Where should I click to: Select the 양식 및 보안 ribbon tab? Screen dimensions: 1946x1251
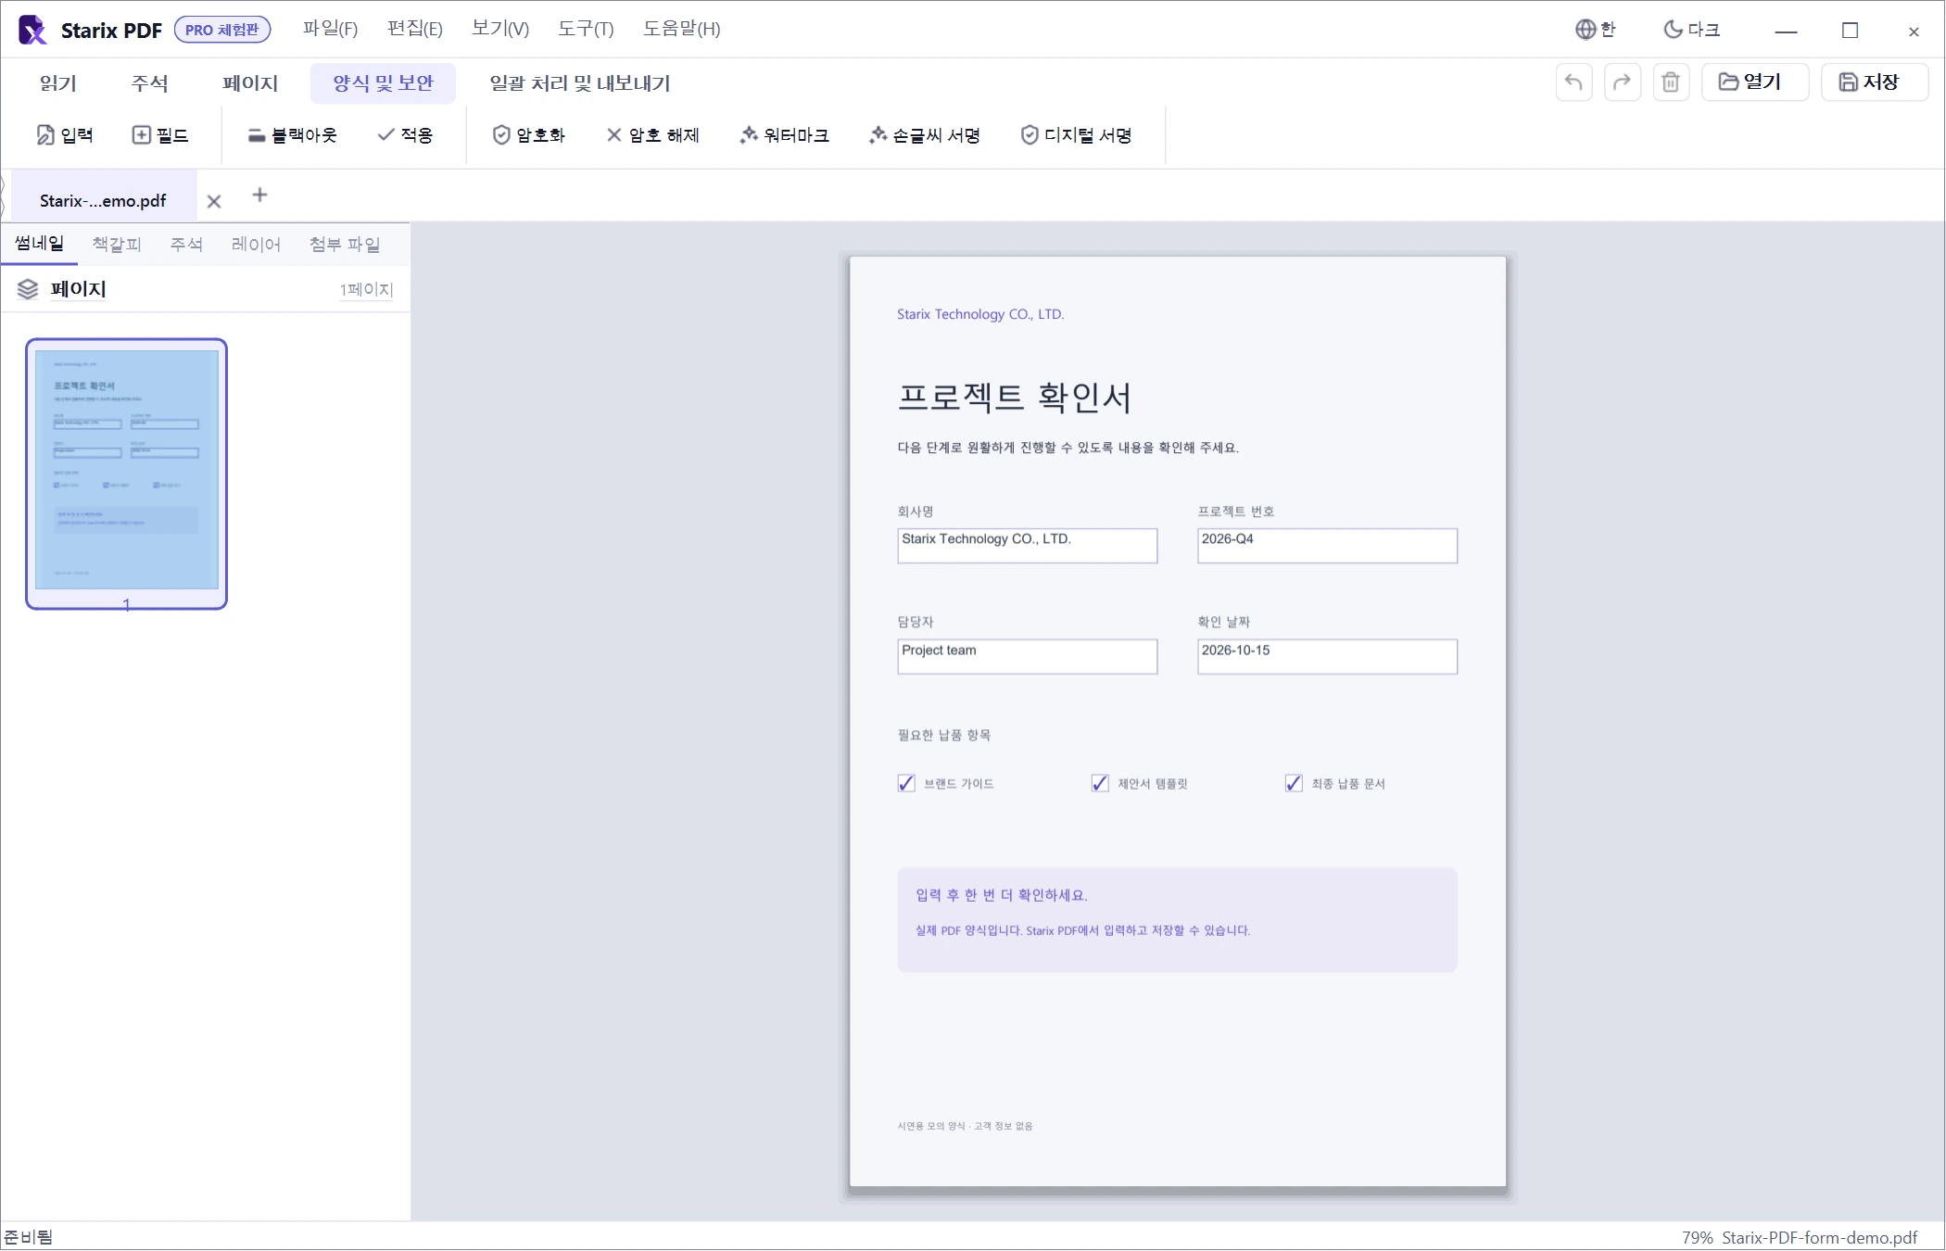pyautogui.click(x=383, y=83)
